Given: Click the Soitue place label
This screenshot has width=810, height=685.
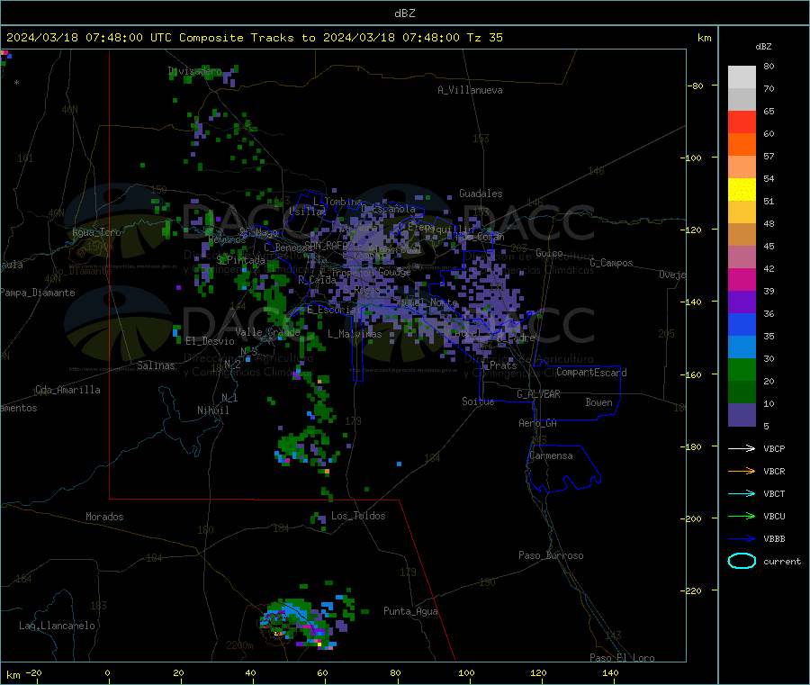Looking at the screenshot, I should (478, 401).
